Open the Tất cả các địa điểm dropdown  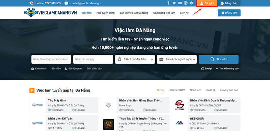[135, 59]
